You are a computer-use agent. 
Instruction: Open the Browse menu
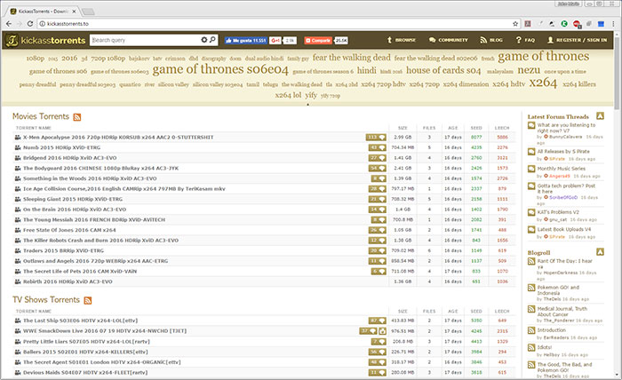402,40
